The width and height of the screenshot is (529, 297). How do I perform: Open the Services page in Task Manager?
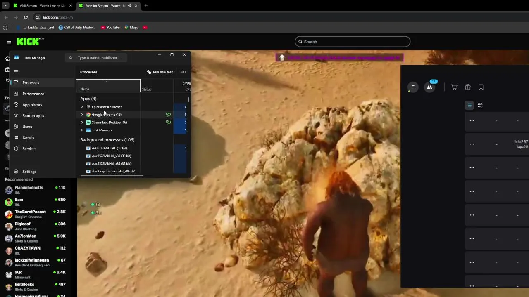[x=42, y=148]
